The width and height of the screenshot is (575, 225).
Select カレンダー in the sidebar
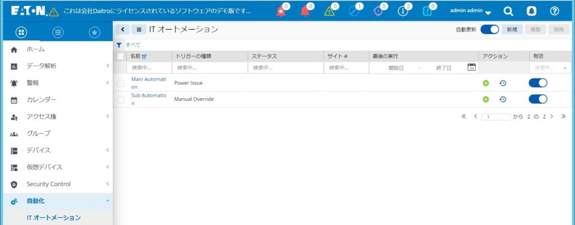41,100
